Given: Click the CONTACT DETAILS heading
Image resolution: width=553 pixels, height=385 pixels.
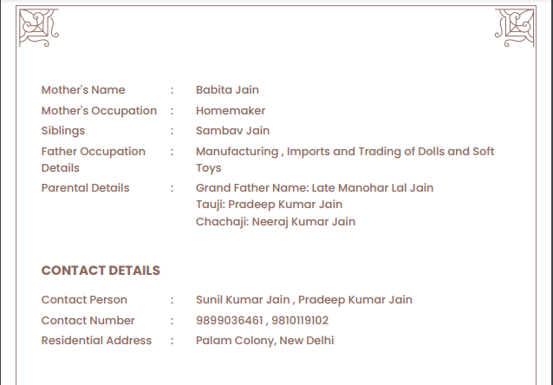Looking at the screenshot, I should [101, 271].
